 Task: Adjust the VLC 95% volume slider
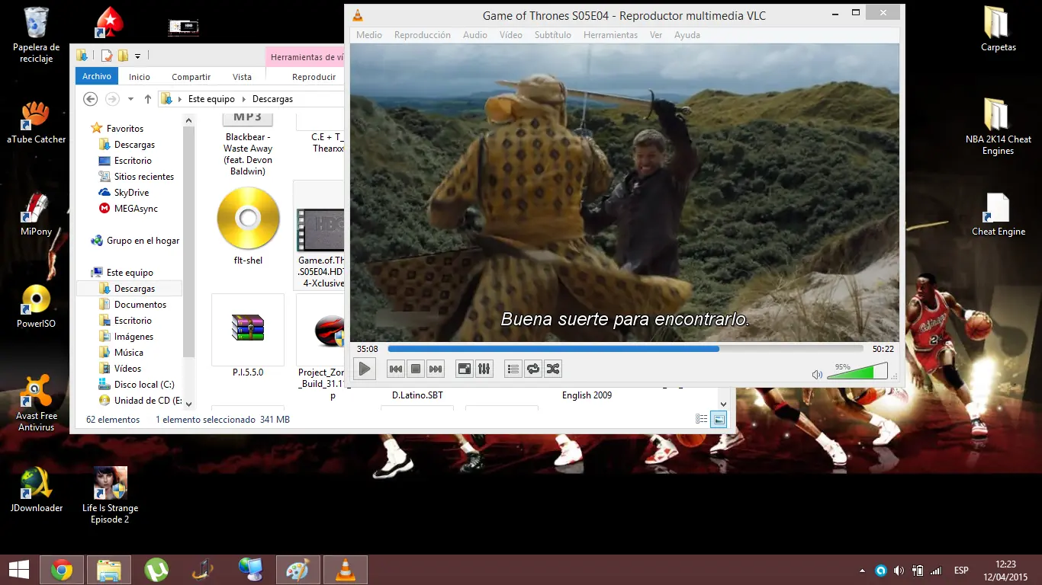[857, 371]
